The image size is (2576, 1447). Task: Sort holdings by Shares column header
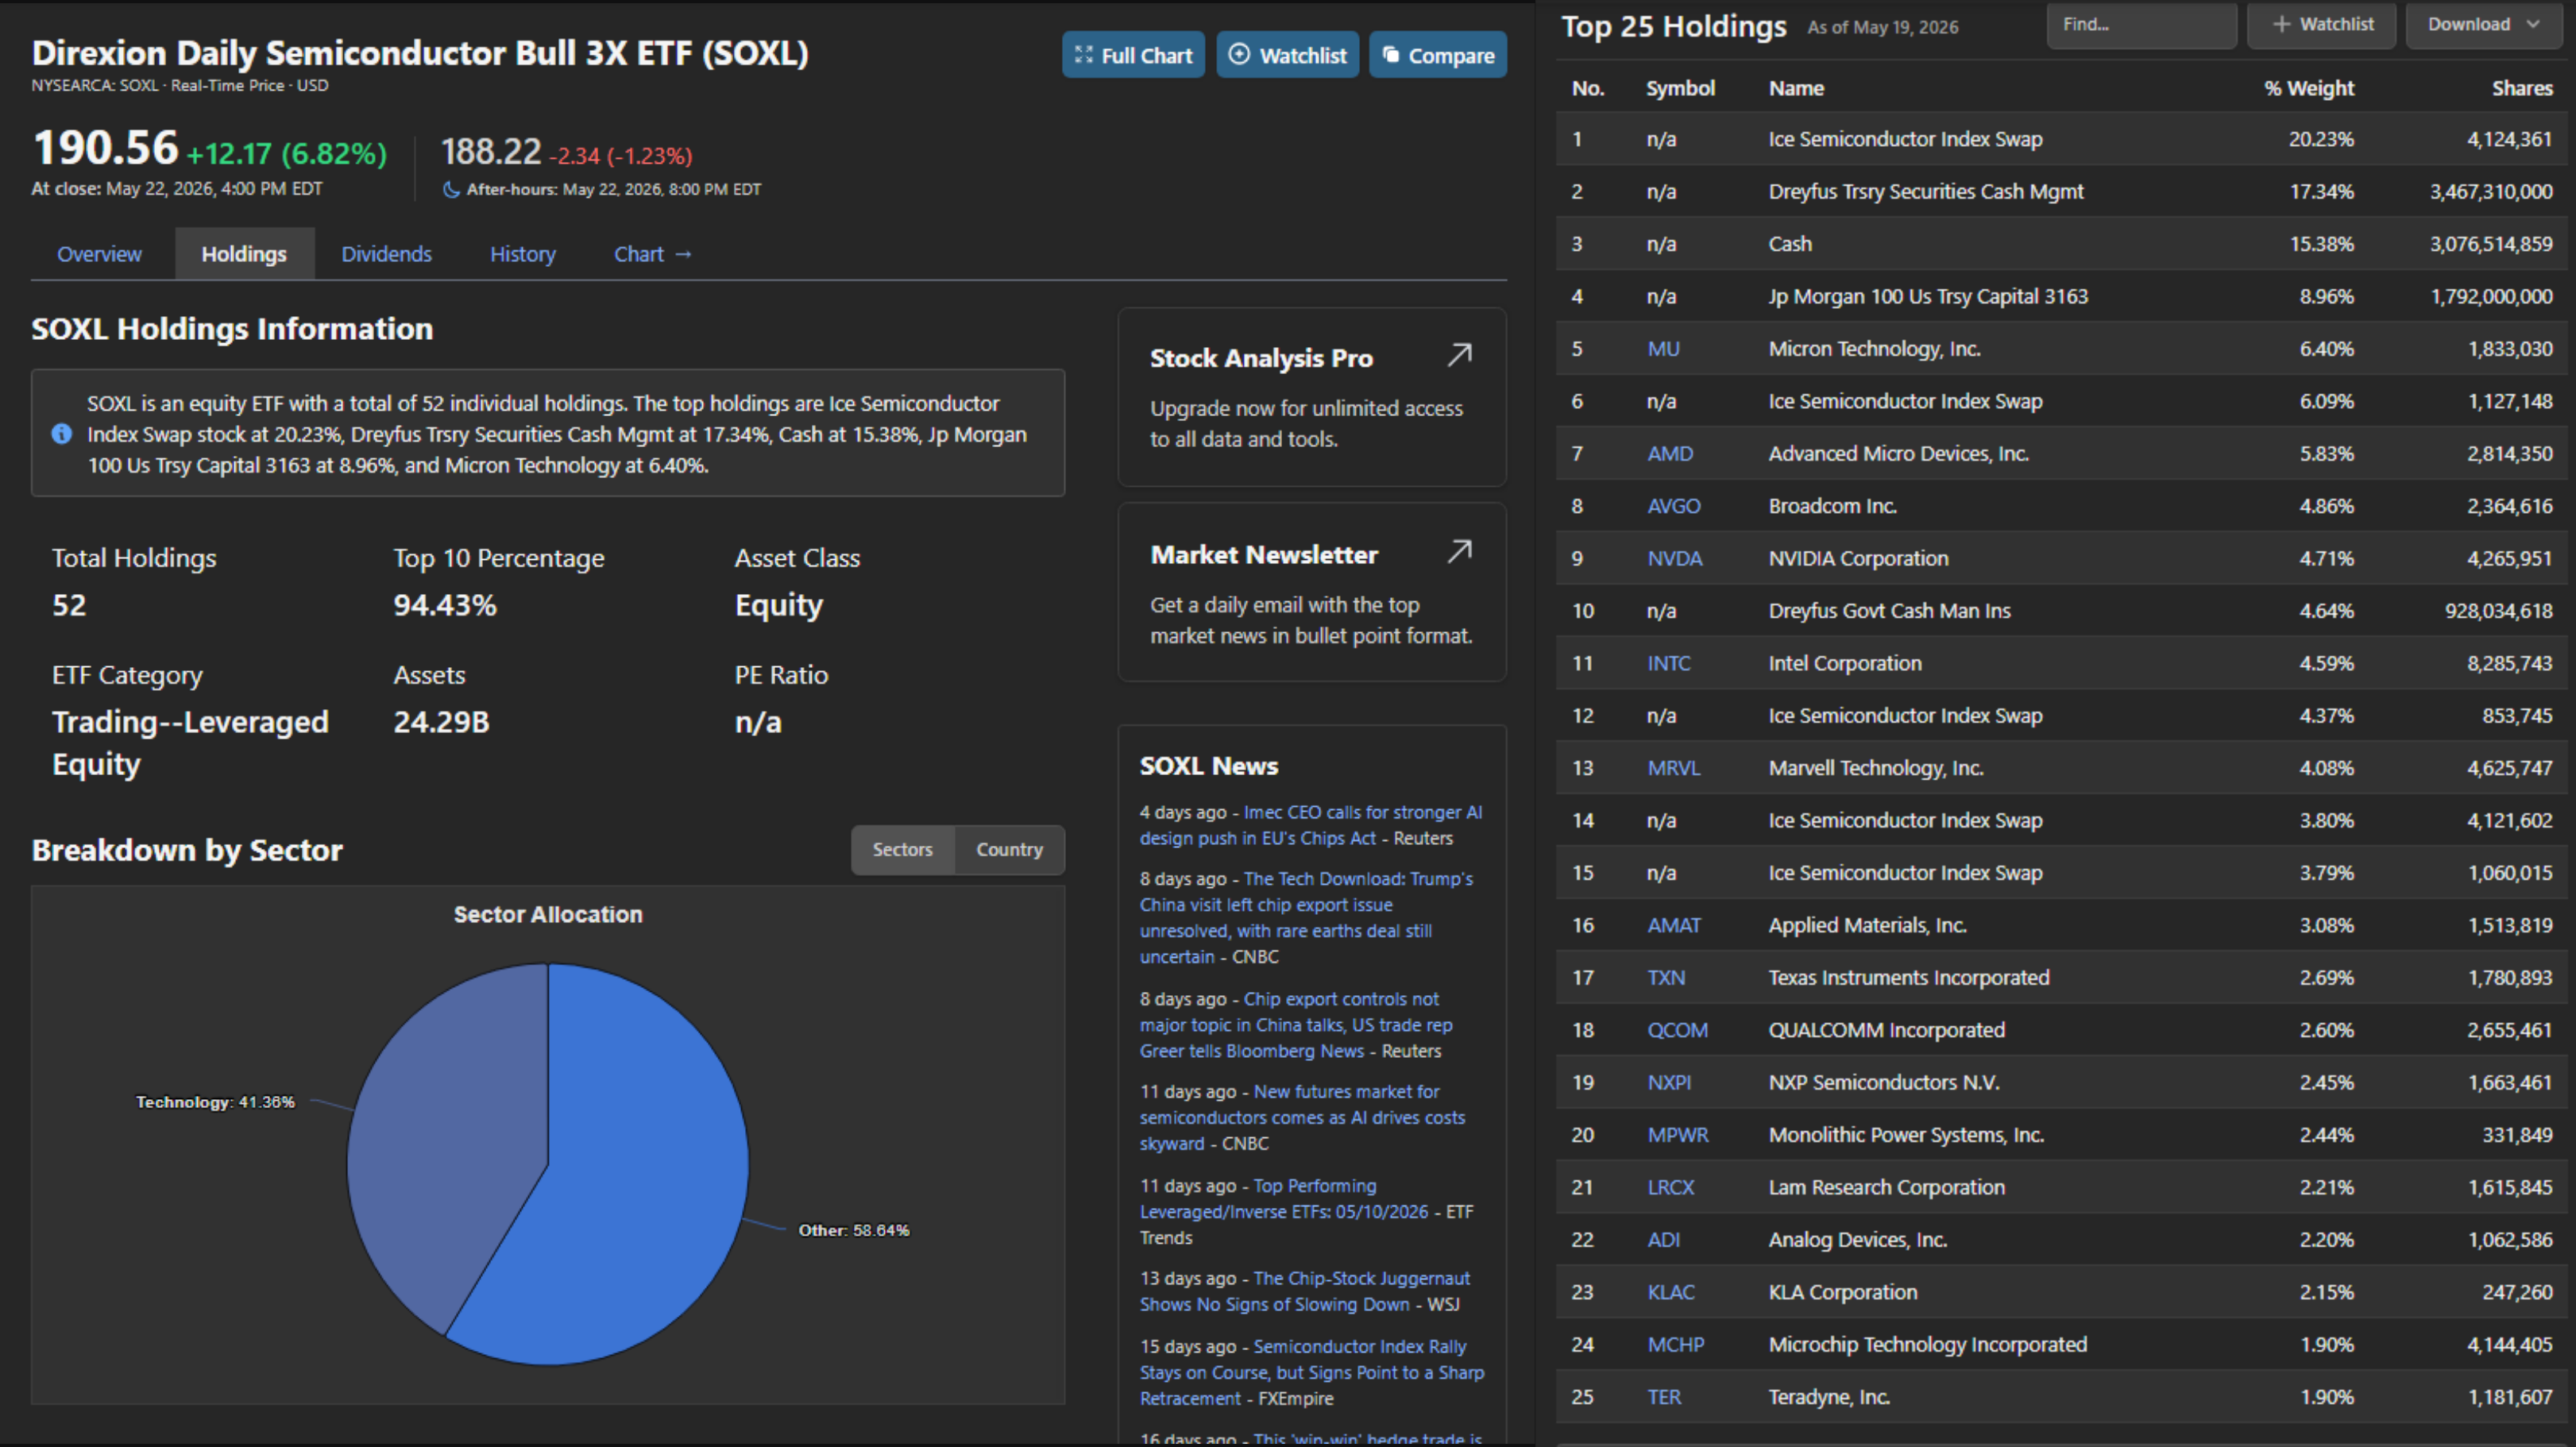[2522, 88]
